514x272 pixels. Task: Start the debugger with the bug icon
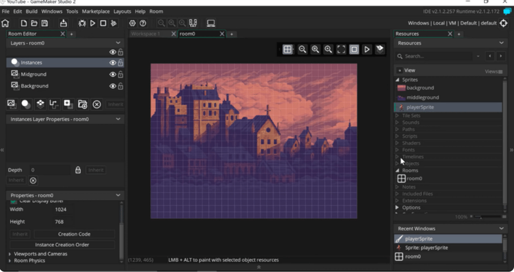[82, 23]
